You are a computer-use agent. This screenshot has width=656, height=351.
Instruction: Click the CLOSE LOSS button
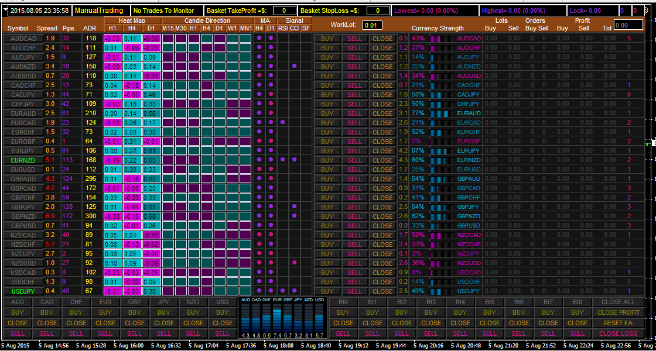619,333
